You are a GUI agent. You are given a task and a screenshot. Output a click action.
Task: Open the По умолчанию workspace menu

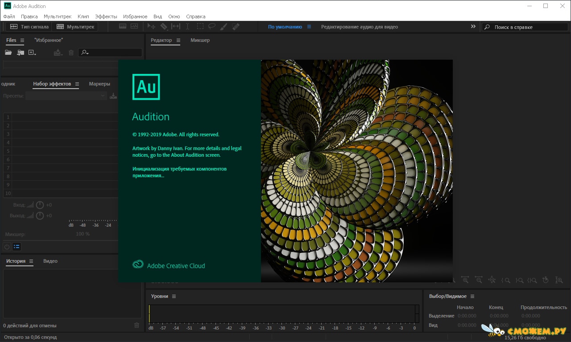(308, 27)
